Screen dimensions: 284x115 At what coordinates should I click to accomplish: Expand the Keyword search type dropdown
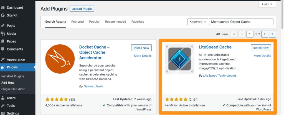click(198, 22)
